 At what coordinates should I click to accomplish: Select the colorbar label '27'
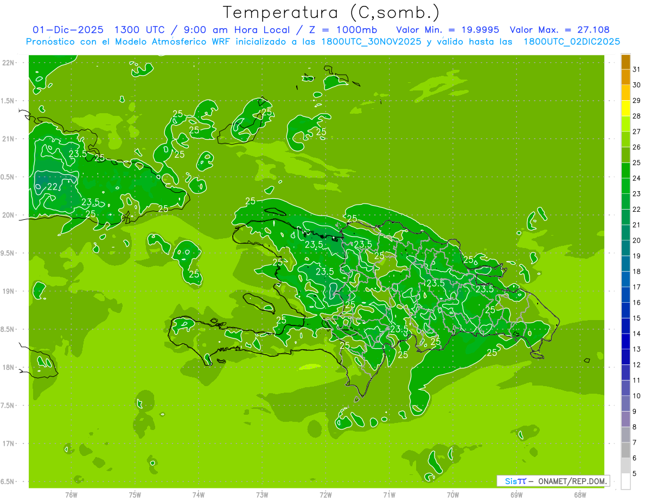[x=637, y=132]
